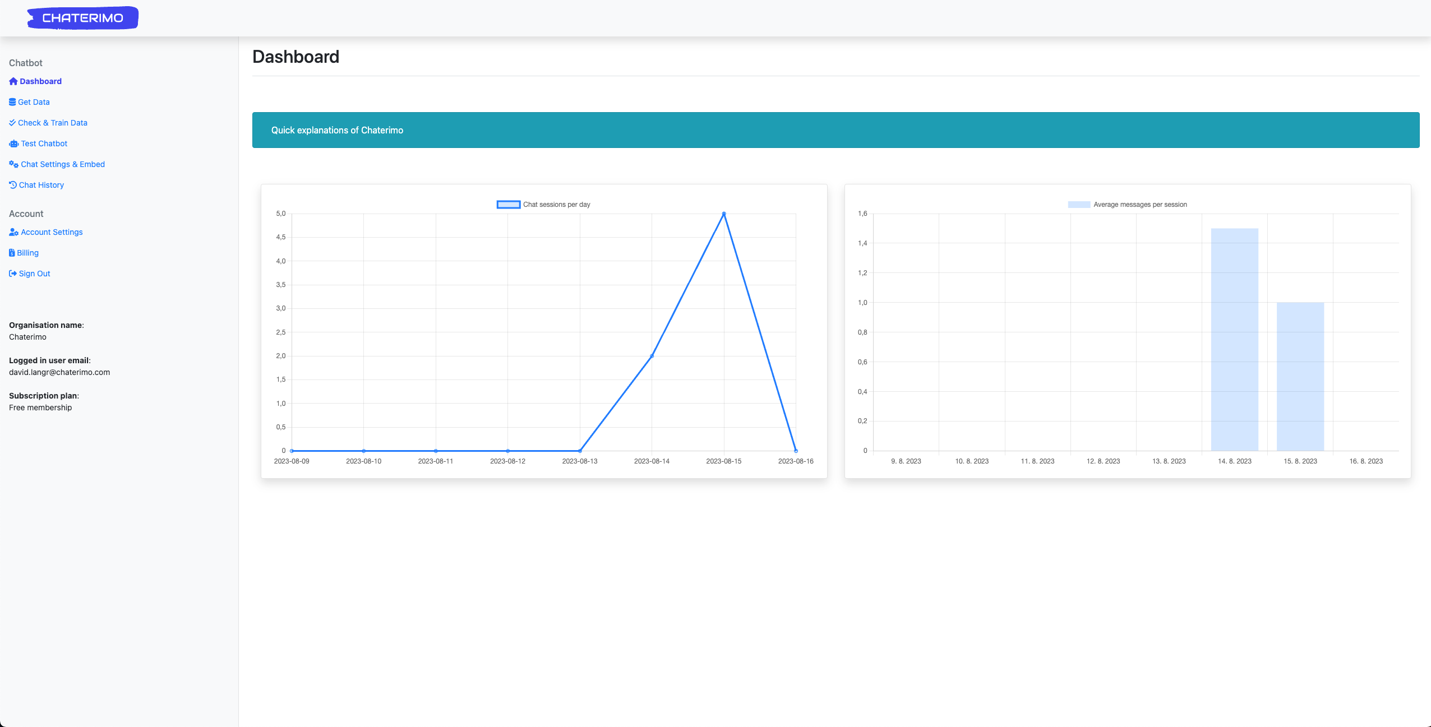Click the 2023-08-15 peak data point
The width and height of the screenshot is (1431, 727).
[724, 214]
